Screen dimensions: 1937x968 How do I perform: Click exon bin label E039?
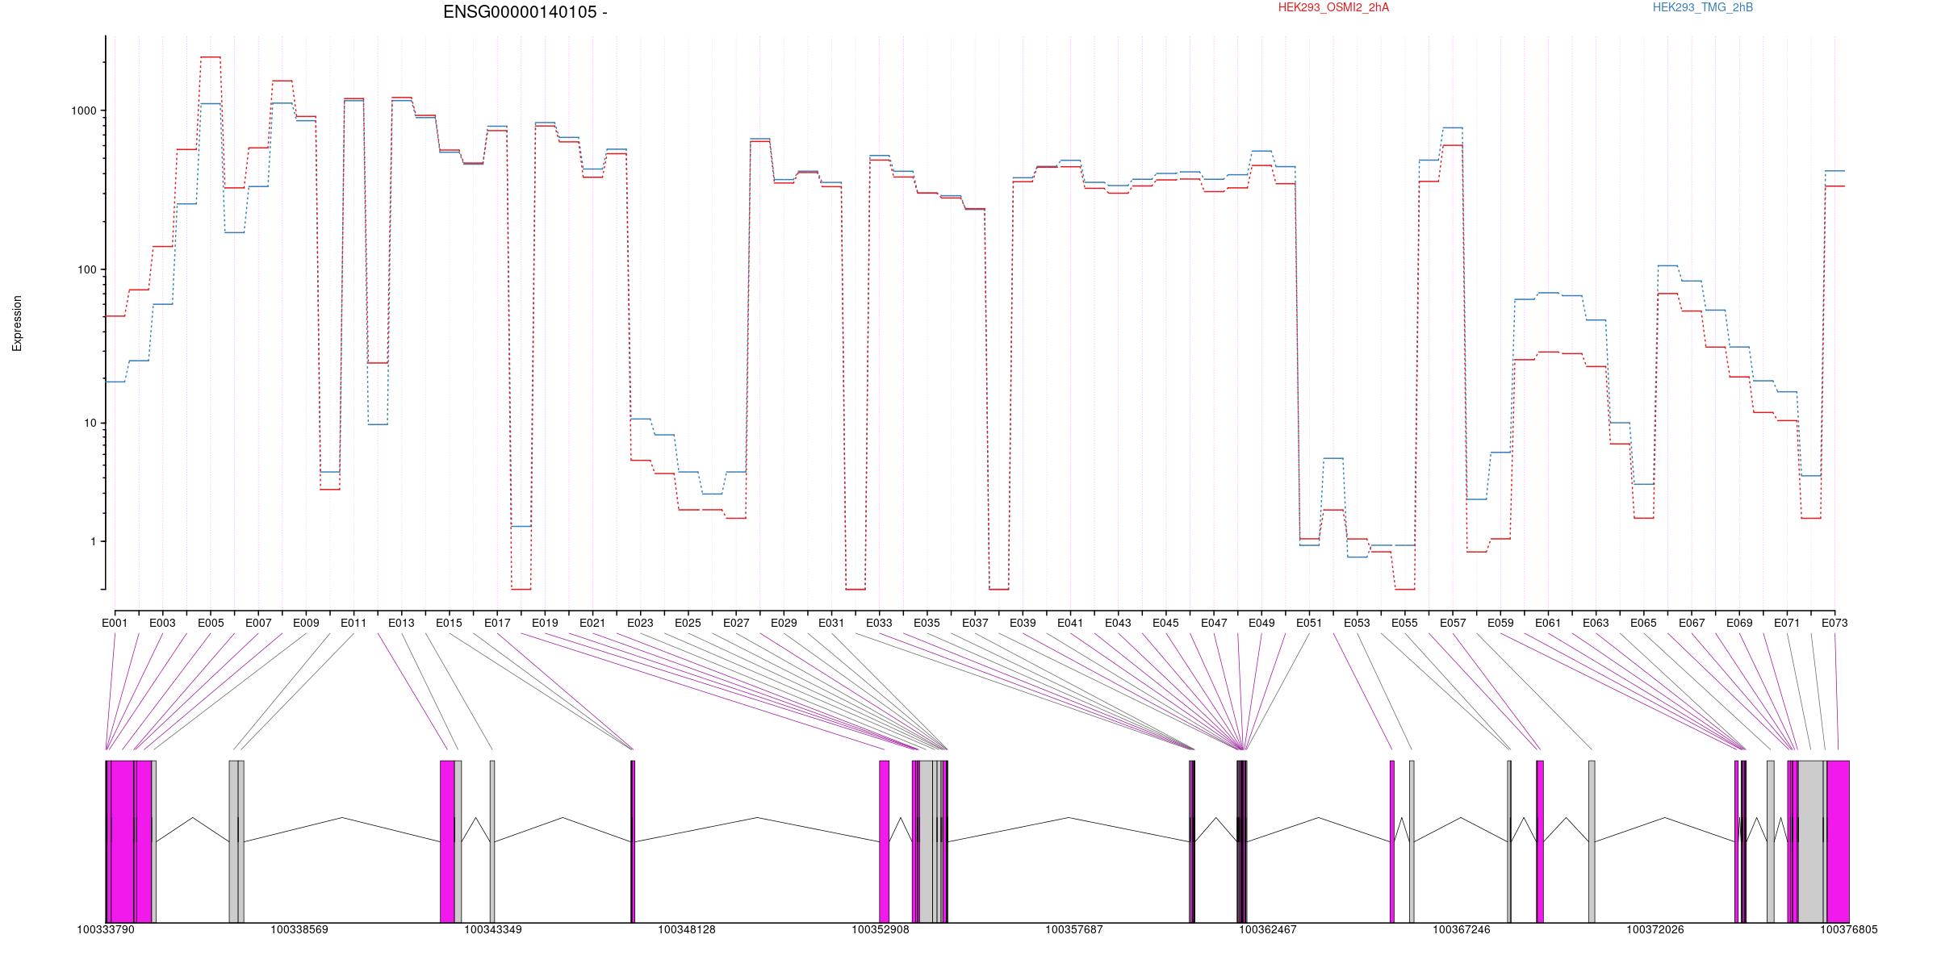(x=1023, y=623)
